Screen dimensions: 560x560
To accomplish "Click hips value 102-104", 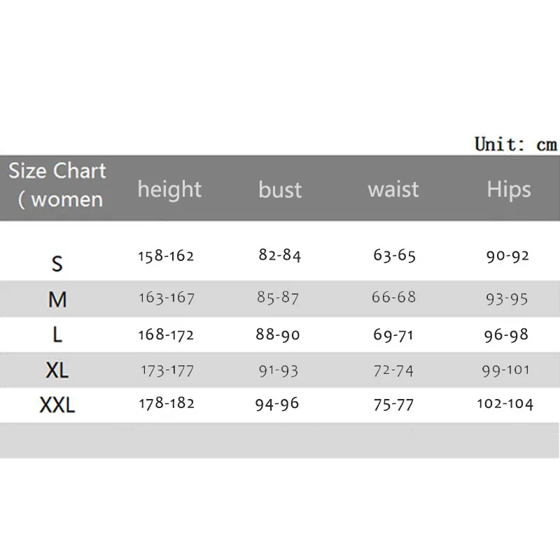I will coord(505,404).
